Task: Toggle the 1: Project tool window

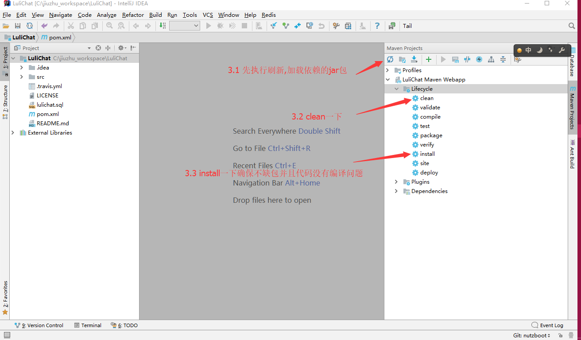Action: coord(5,61)
